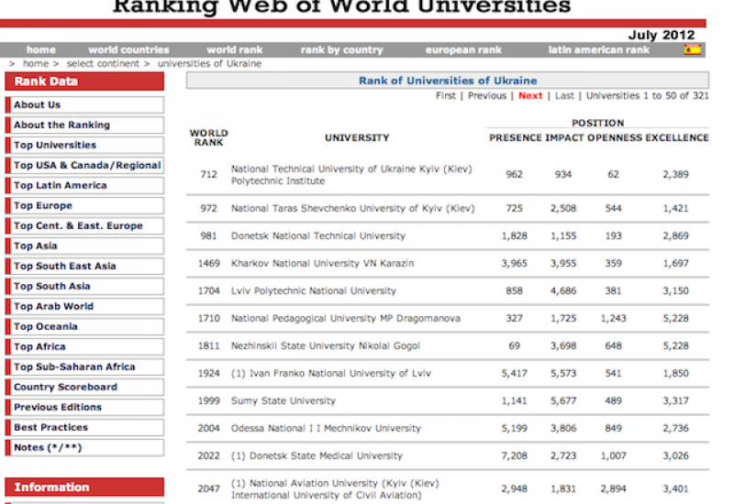The height and width of the screenshot is (504, 734).
Task: Open Donetsk National Technical University
Action: [x=317, y=236]
